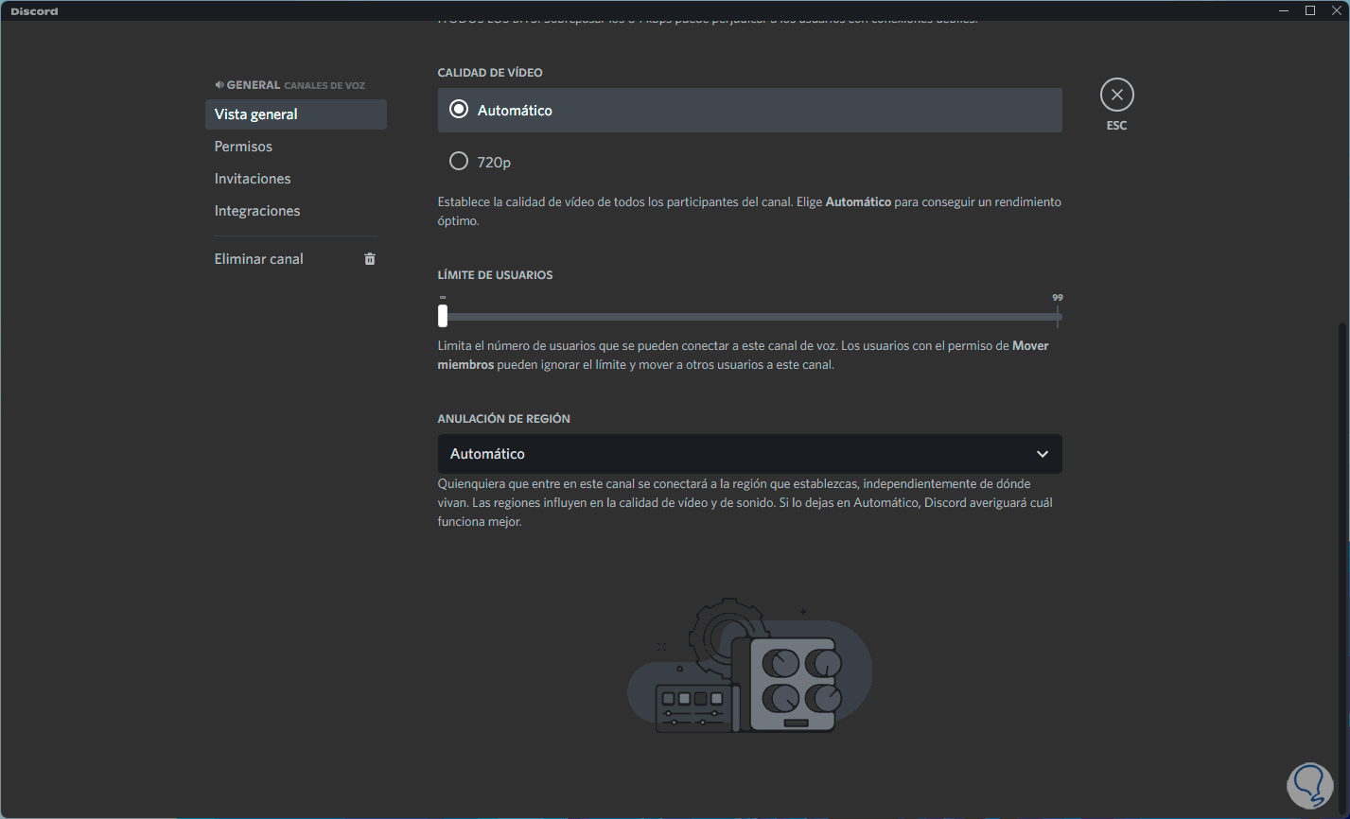Maximize the Discord window
1350x819 pixels.
click(1310, 10)
